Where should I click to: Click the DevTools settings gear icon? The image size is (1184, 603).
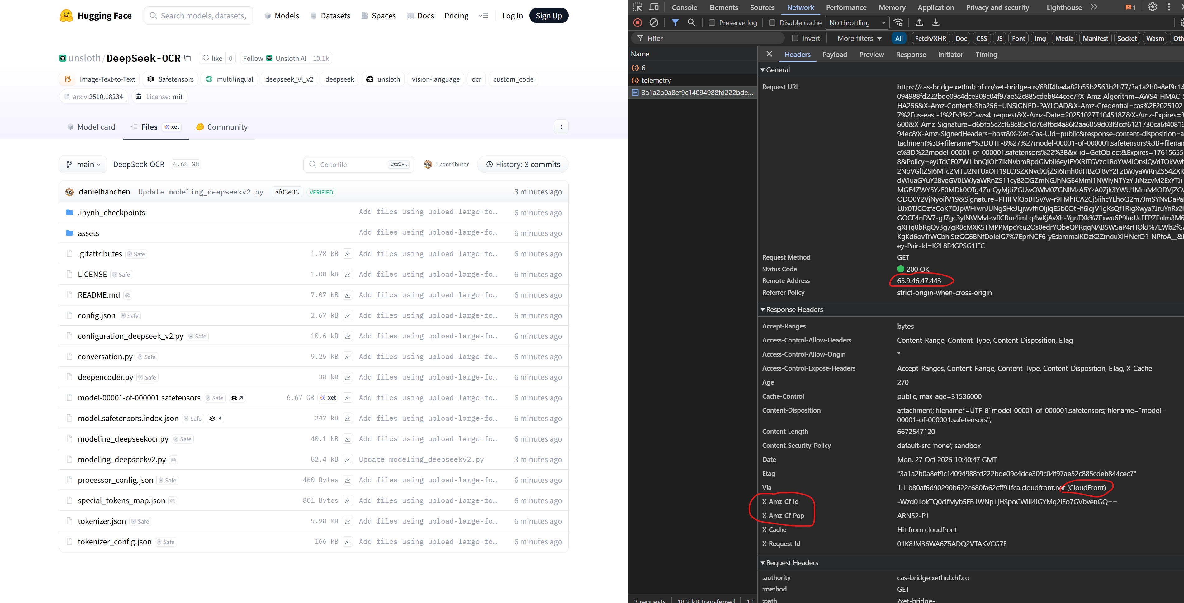[1152, 7]
